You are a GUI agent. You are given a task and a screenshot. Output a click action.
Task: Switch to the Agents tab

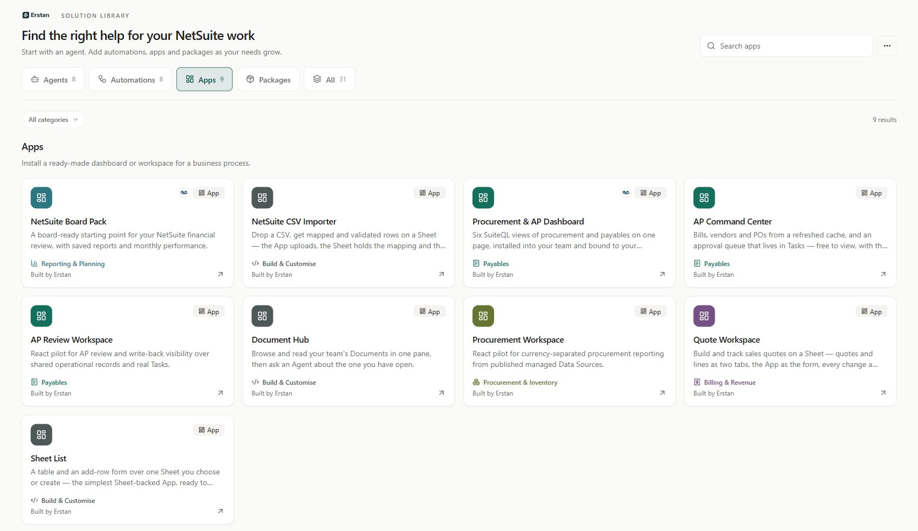[53, 79]
